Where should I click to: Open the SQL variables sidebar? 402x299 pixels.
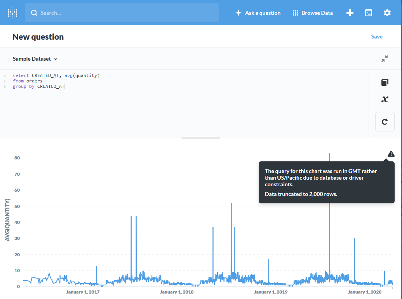point(385,99)
